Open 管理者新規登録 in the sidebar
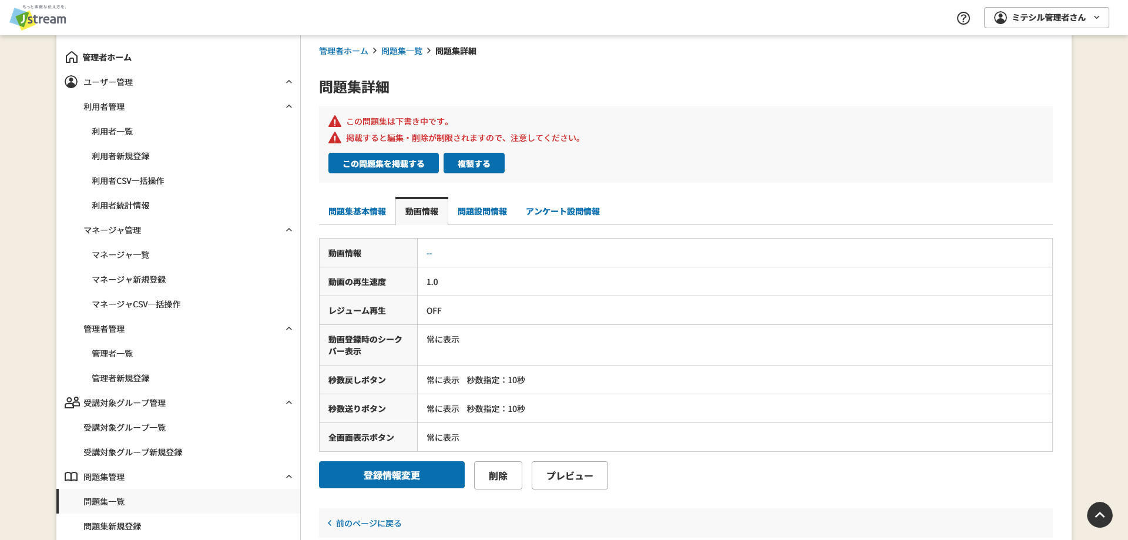The width and height of the screenshot is (1128, 540). pyautogui.click(x=120, y=378)
